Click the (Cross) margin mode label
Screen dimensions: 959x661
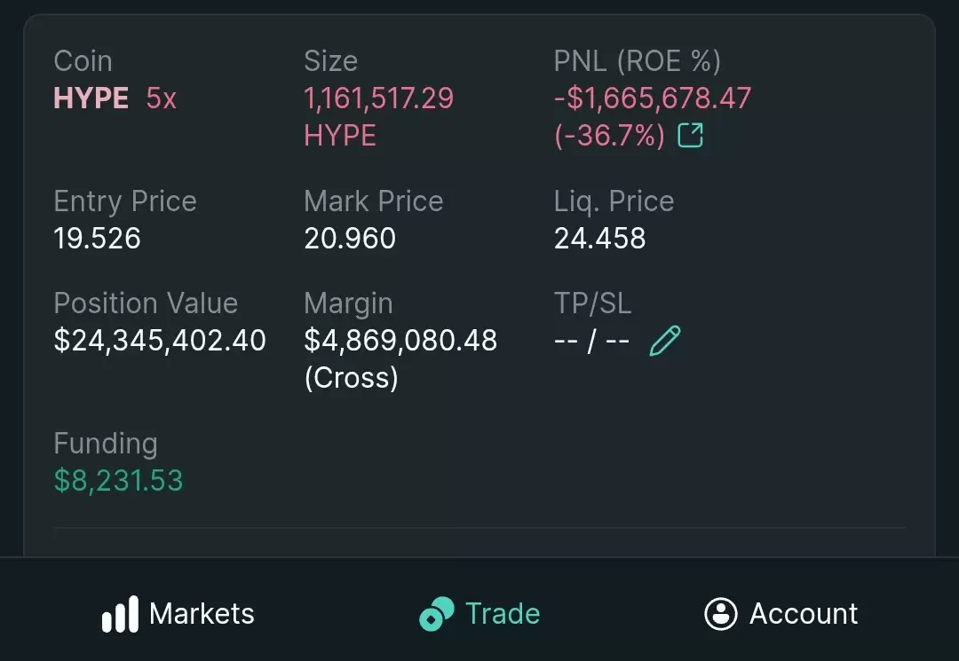tap(351, 378)
